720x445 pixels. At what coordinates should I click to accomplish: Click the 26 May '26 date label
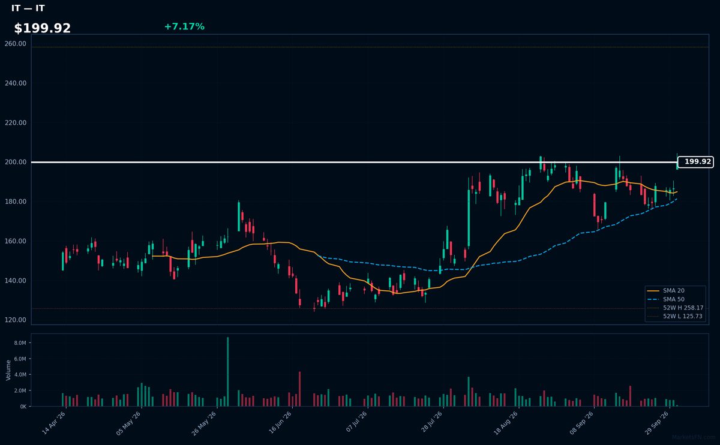pos(204,423)
